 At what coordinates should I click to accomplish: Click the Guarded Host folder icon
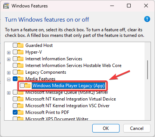tap(21, 45)
